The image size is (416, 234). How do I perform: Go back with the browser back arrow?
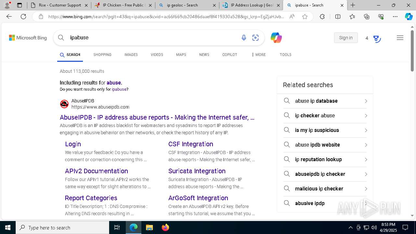tap(9, 17)
